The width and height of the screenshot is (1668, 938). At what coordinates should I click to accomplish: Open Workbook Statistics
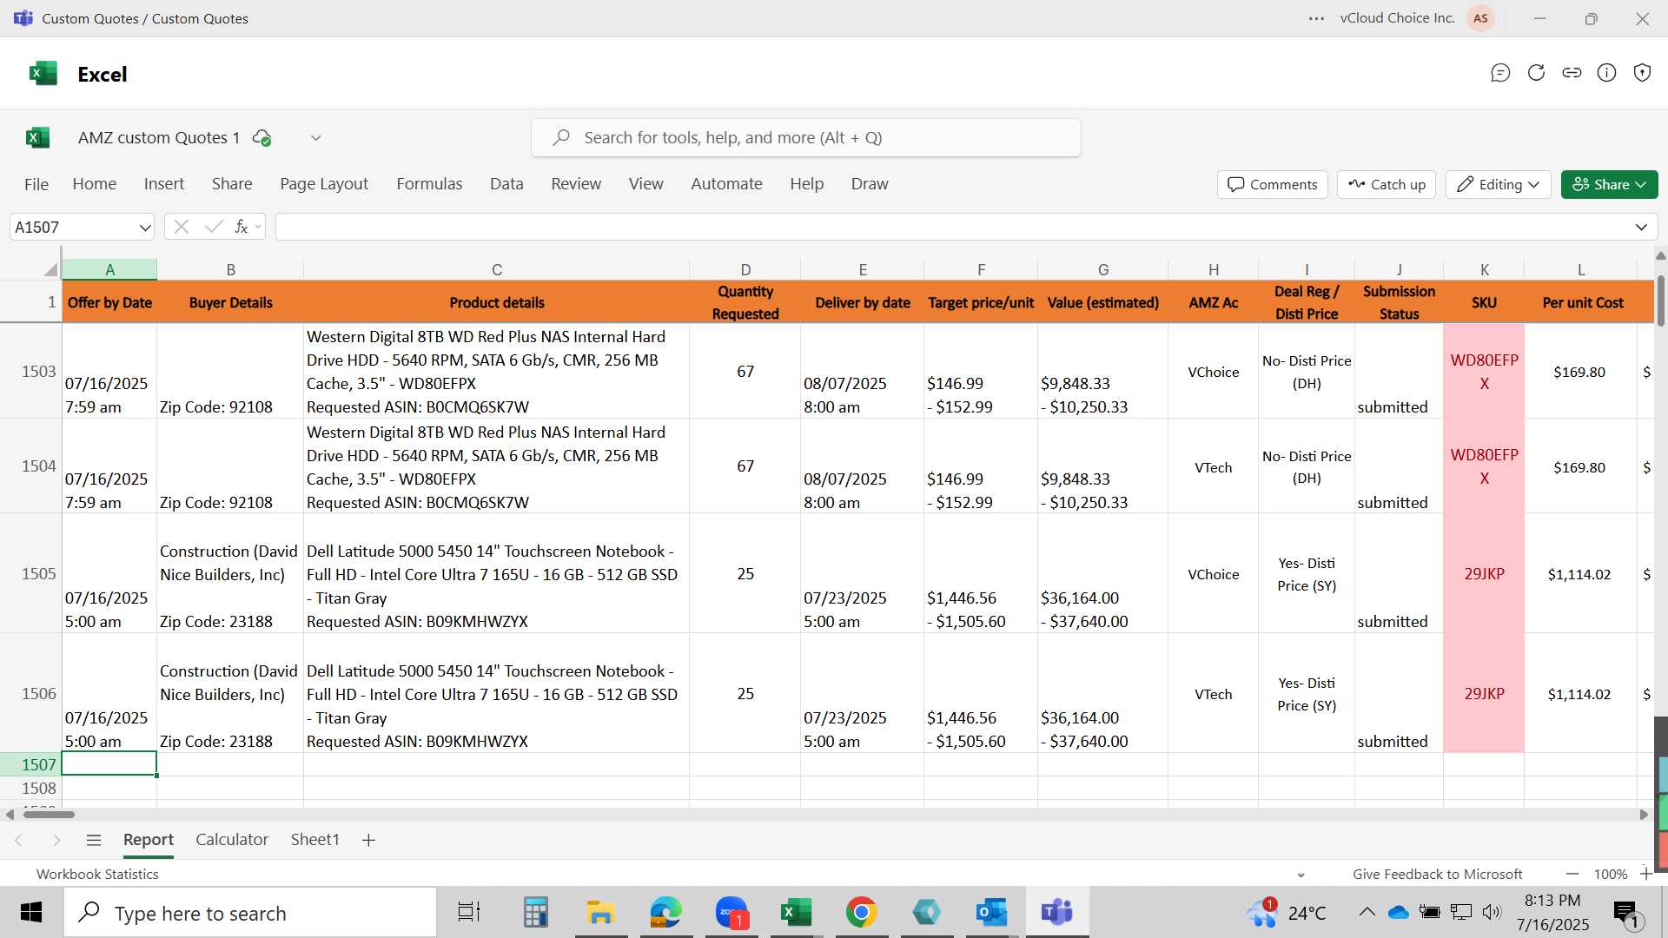pyautogui.click(x=97, y=875)
